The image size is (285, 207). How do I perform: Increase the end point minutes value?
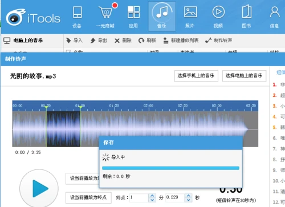coord(152,196)
